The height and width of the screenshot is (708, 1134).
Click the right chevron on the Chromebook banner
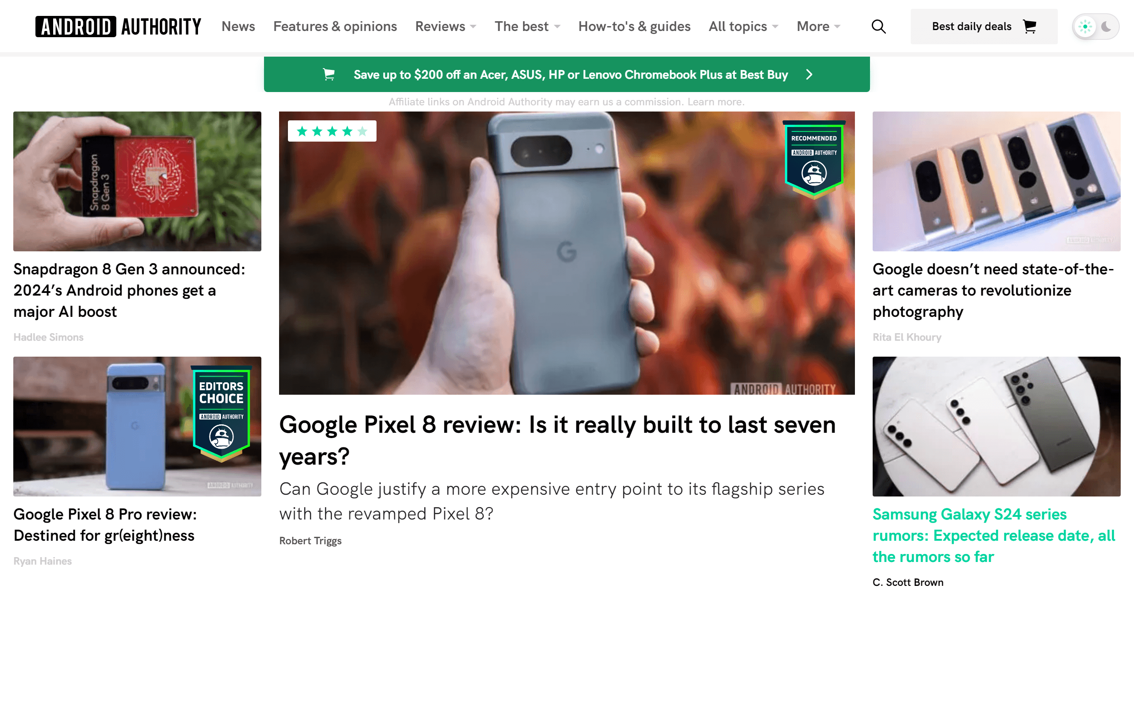click(x=809, y=74)
